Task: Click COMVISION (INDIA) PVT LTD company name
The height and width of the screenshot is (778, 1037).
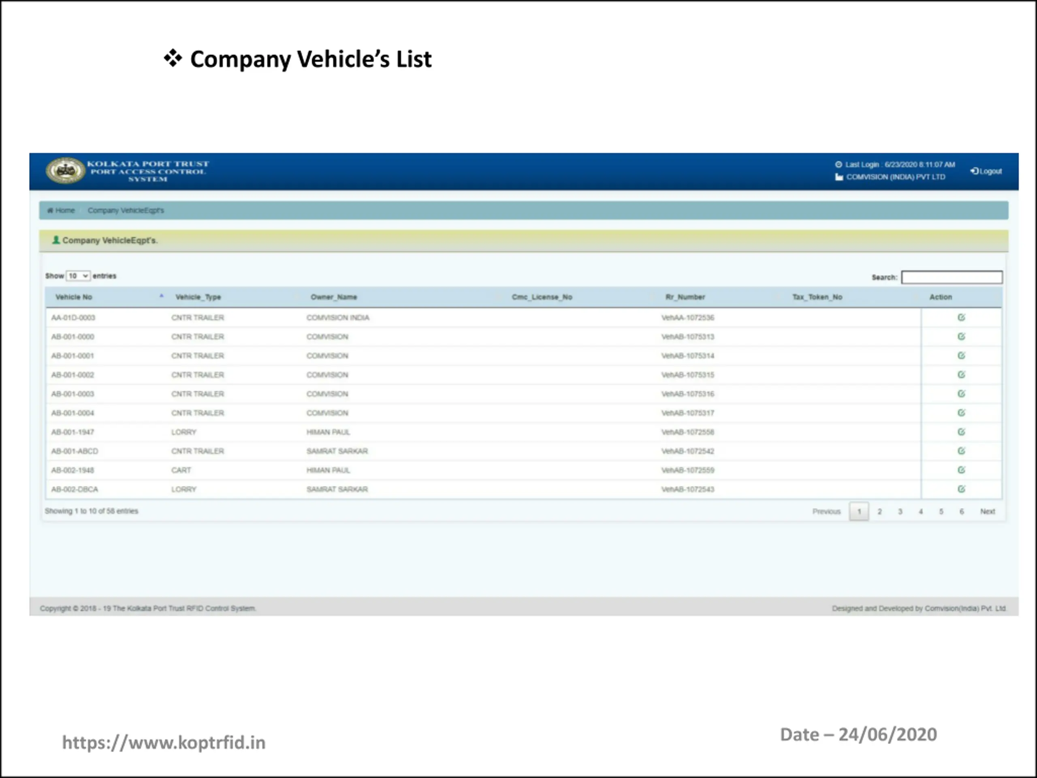Action: (x=895, y=177)
